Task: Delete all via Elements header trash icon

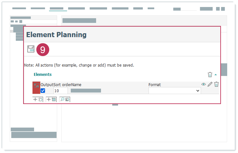Action: [x=210, y=75]
